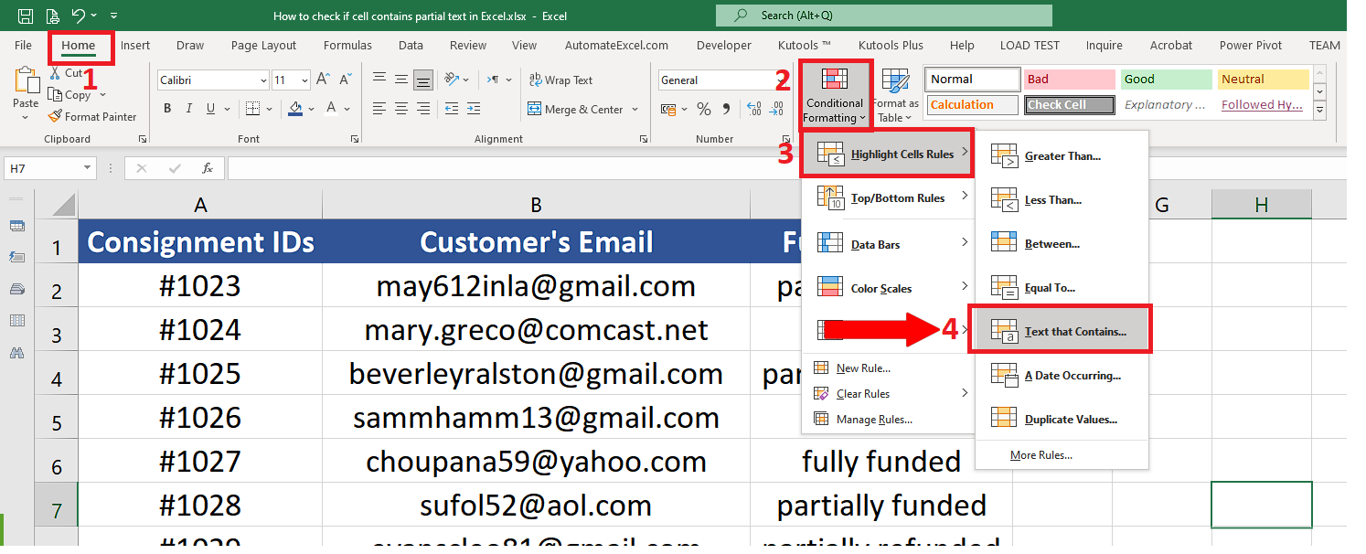This screenshot has height=554, width=1366.
Task: Click inside the Name Box showing H7
Action: click(43, 167)
